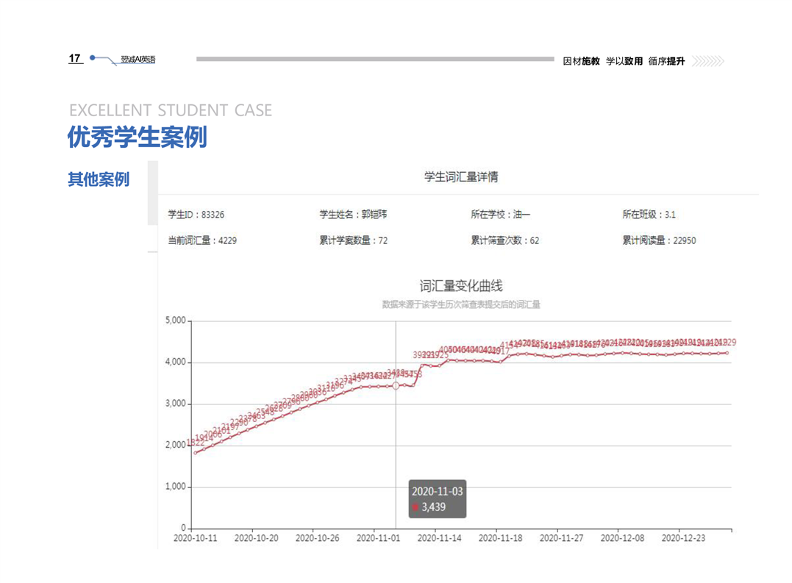Click the 累计筛查次数：62 text

coord(504,240)
